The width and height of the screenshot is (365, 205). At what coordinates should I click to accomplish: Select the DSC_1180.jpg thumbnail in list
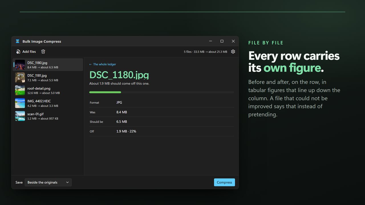[x=20, y=65]
